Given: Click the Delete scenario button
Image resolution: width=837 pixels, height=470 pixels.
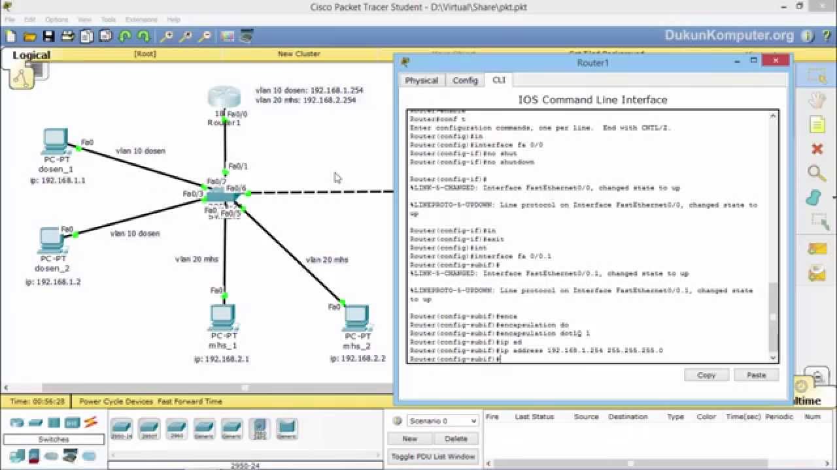Looking at the screenshot, I should coord(456,439).
